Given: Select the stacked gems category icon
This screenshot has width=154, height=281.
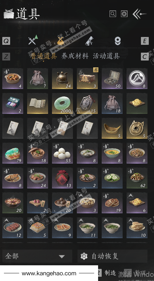Looking at the screenshot, I should [117, 41].
